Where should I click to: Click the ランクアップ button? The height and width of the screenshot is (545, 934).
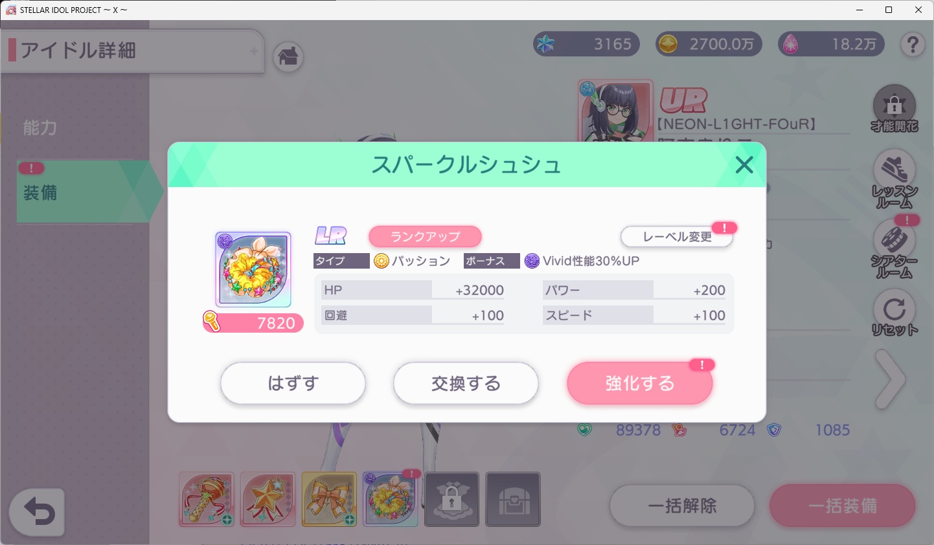click(x=425, y=236)
